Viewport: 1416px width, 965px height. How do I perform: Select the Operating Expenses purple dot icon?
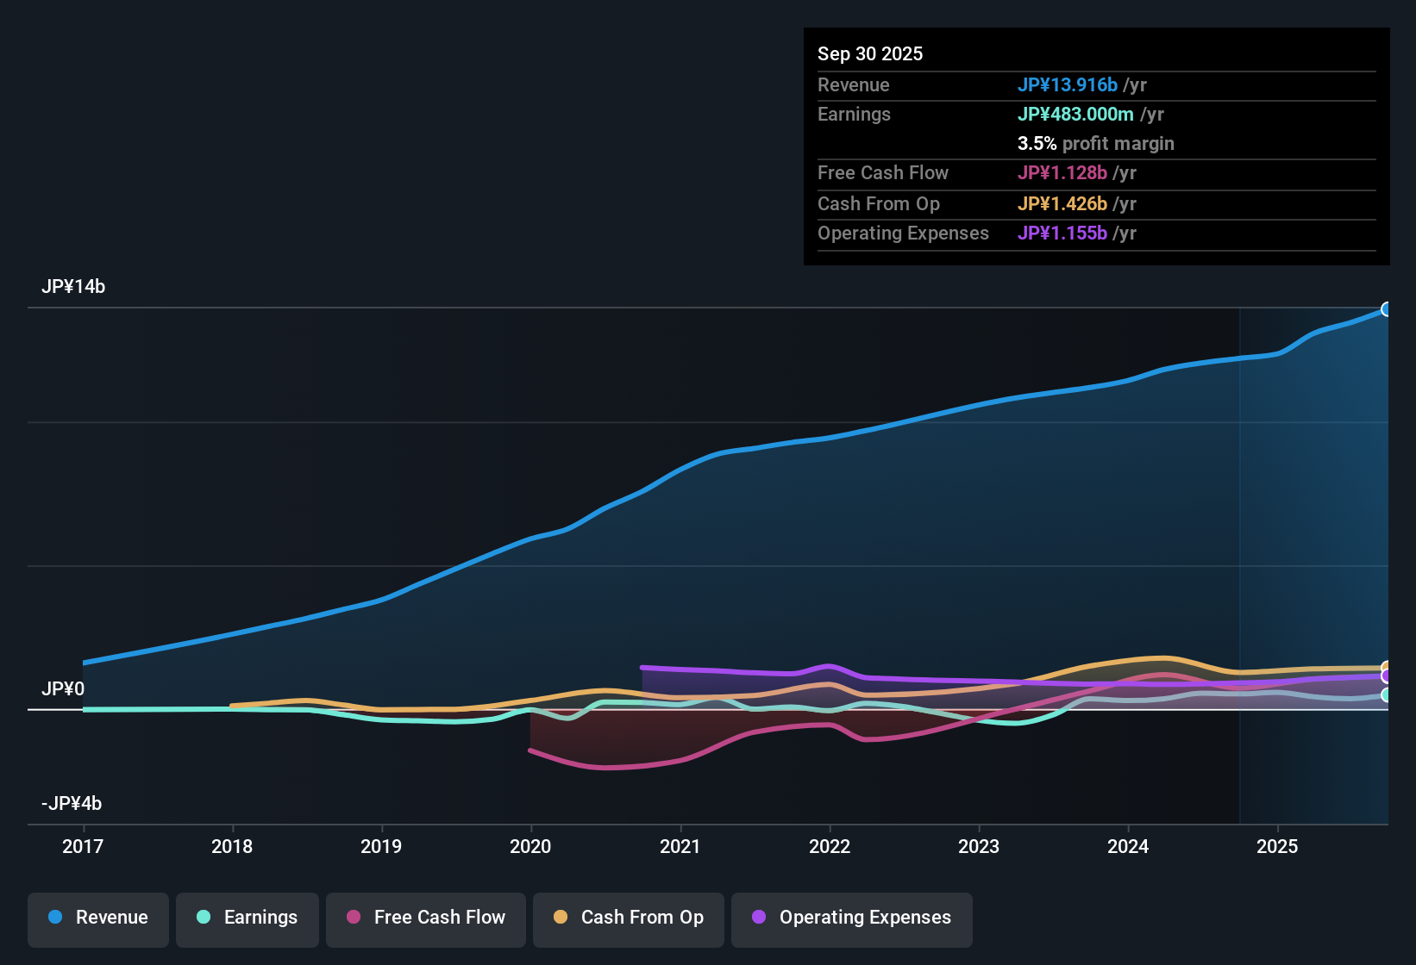click(x=759, y=918)
